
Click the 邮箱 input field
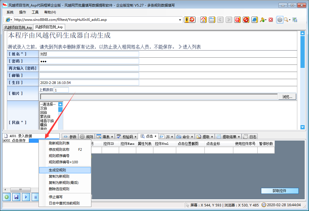[89, 75]
